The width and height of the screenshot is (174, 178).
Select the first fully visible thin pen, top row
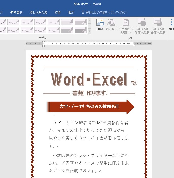(x=13, y=22)
